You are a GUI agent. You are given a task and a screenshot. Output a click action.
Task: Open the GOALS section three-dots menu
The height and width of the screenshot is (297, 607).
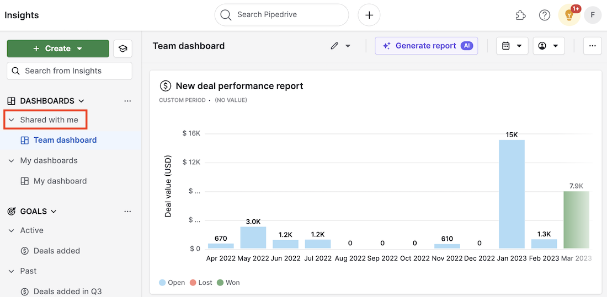[128, 212]
